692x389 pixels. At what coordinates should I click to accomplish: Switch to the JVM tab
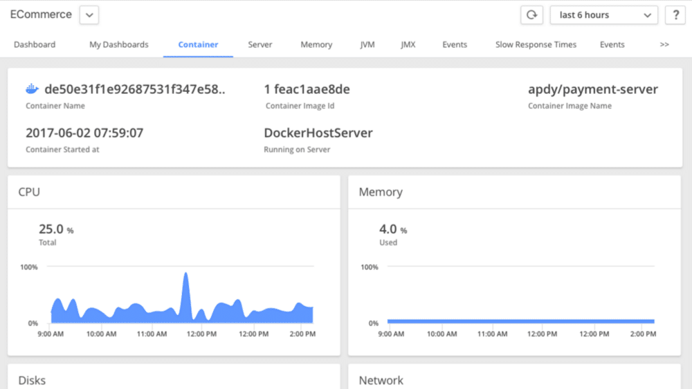point(367,44)
